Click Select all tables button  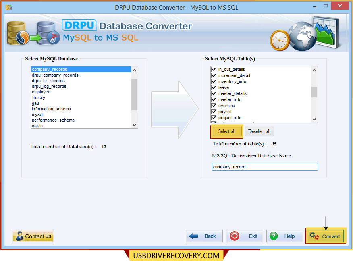tap(227, 131)
